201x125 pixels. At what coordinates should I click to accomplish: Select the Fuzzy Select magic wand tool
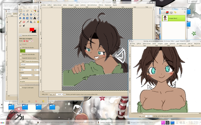[31, 11]
